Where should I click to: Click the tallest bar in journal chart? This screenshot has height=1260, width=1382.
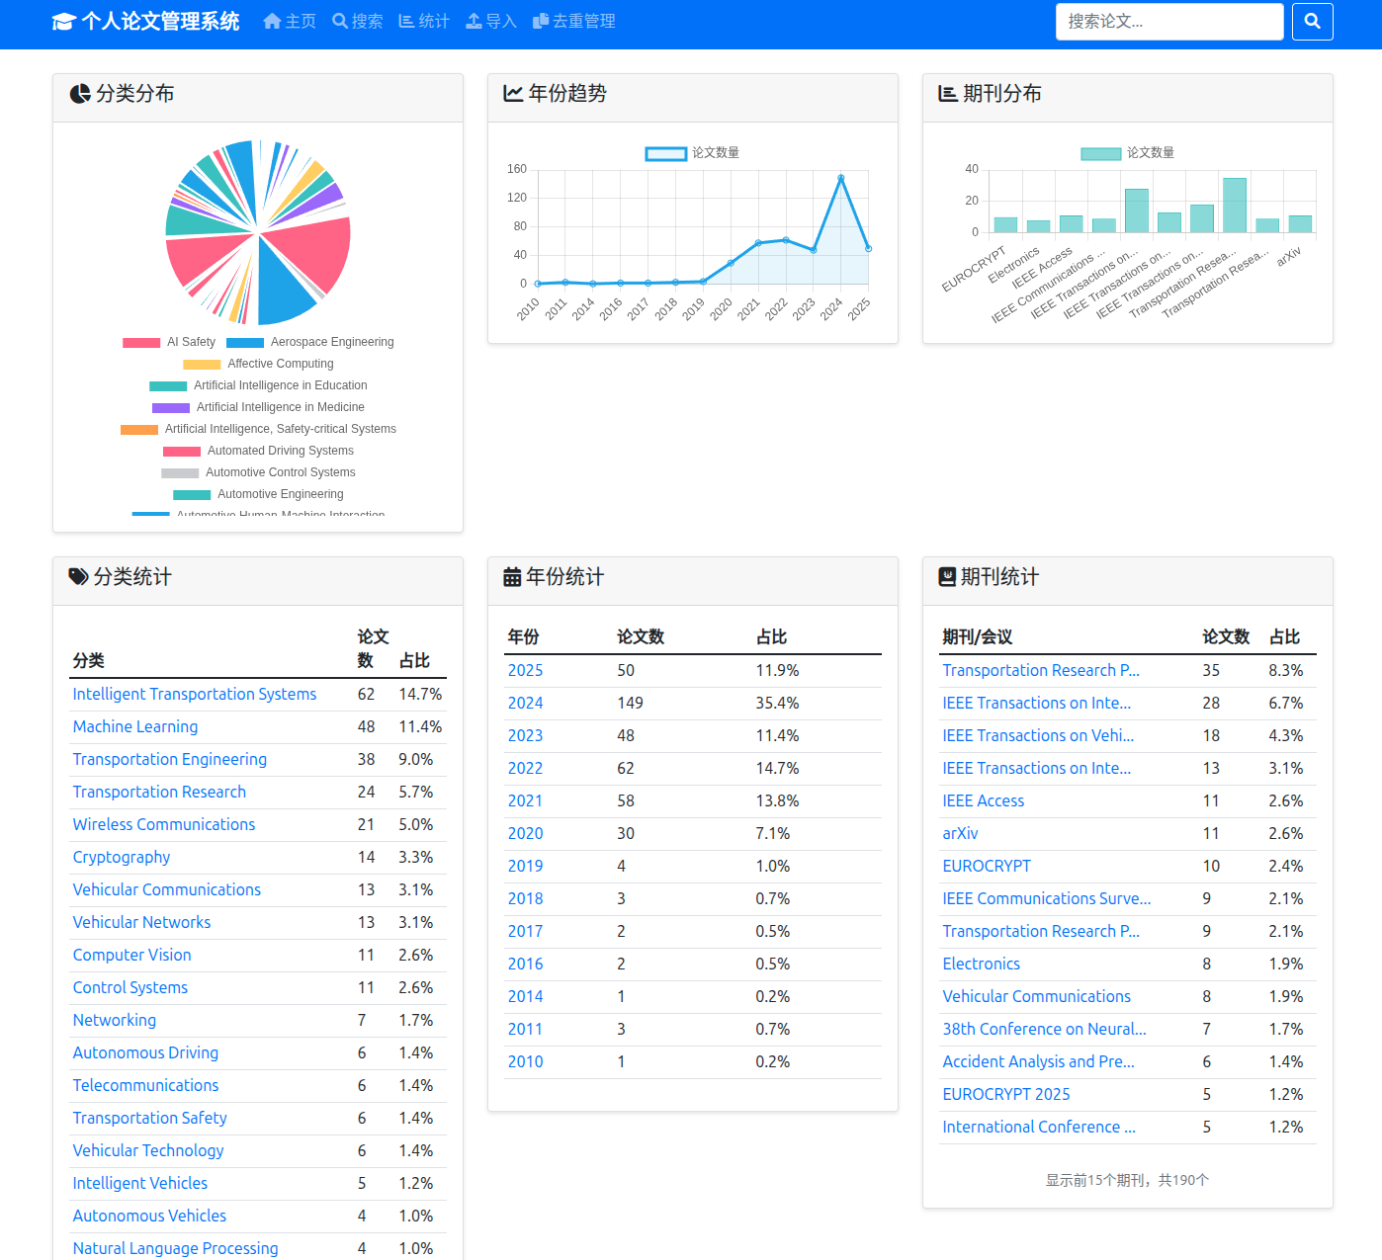pyautogui.click(x=1235, y=206)
